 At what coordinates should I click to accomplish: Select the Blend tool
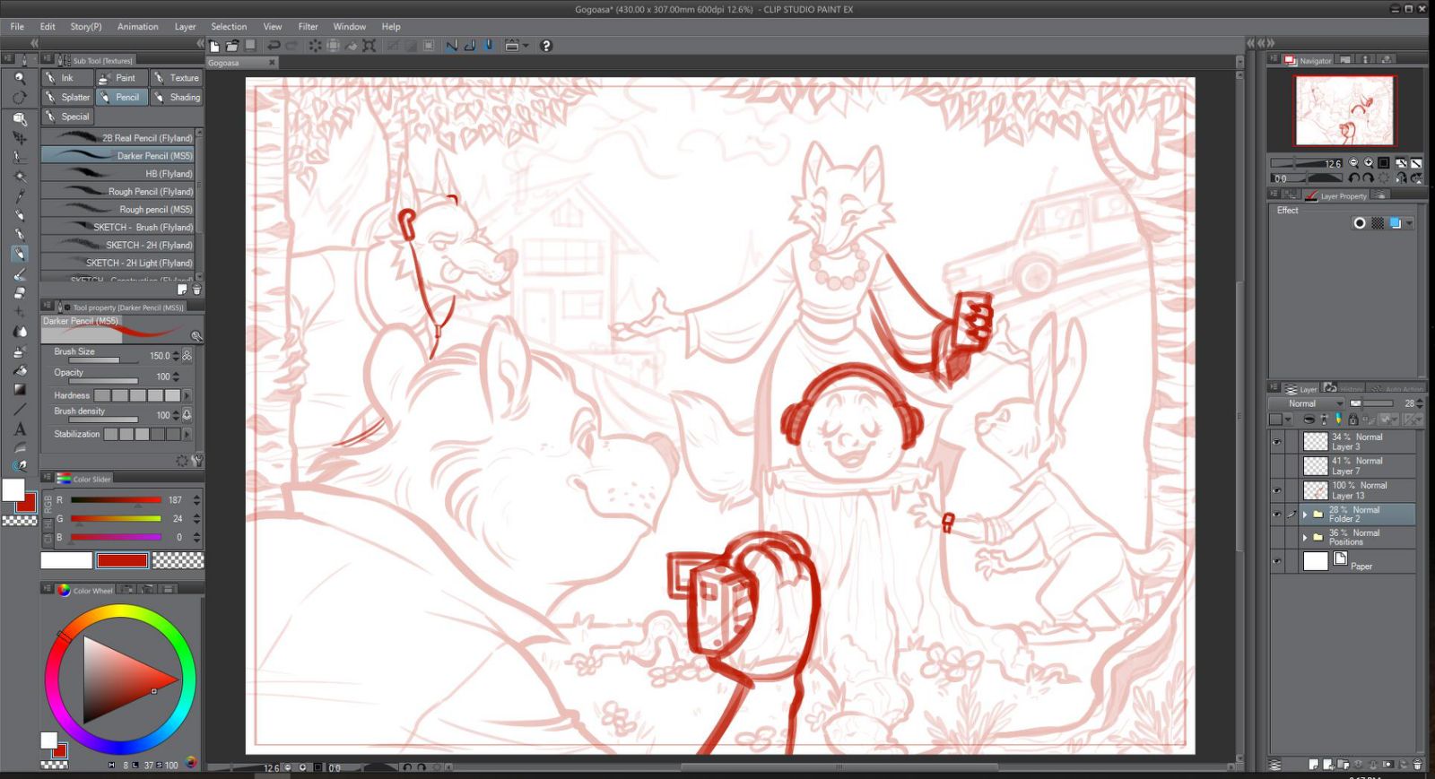tap(19, 331)
